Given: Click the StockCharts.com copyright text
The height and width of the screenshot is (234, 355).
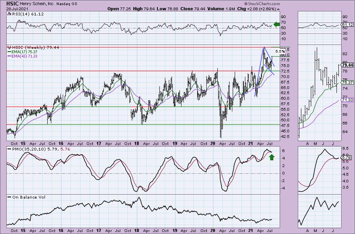Looking at the screenshot, I should [262, 4].
